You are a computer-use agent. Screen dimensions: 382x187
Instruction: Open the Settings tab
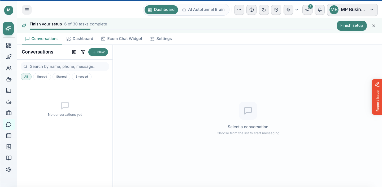point(161,39)
